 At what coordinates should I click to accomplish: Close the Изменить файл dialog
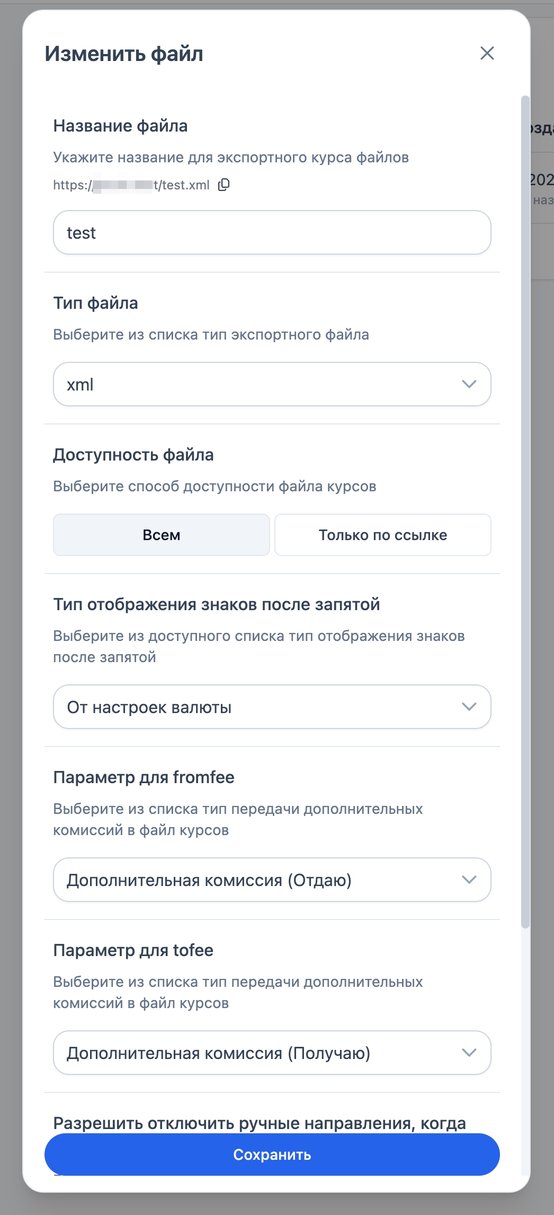click(487, 53)
